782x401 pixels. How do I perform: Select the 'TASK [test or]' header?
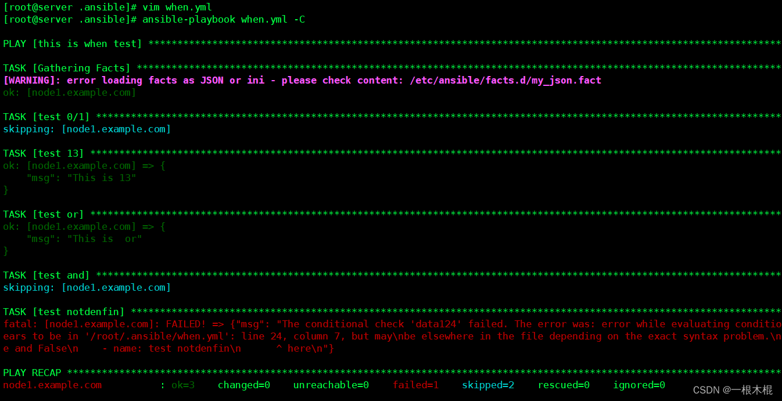pos(44,214)
